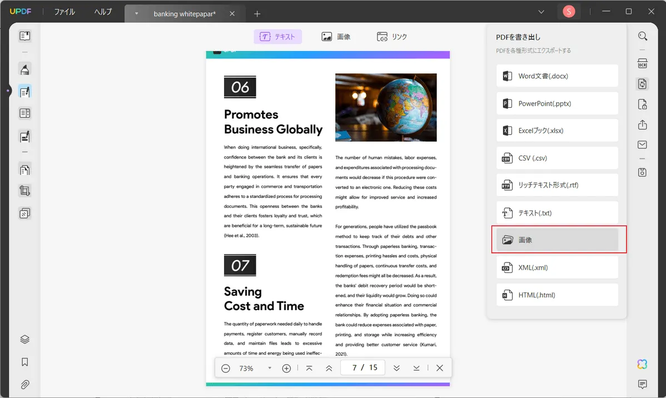
Task: Export to XML(.xml)
Action: click(x=557, y=267)
